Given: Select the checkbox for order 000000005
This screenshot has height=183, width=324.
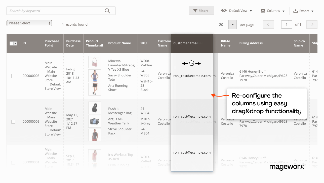Looking at the screenshot, I should click(13, 121).
